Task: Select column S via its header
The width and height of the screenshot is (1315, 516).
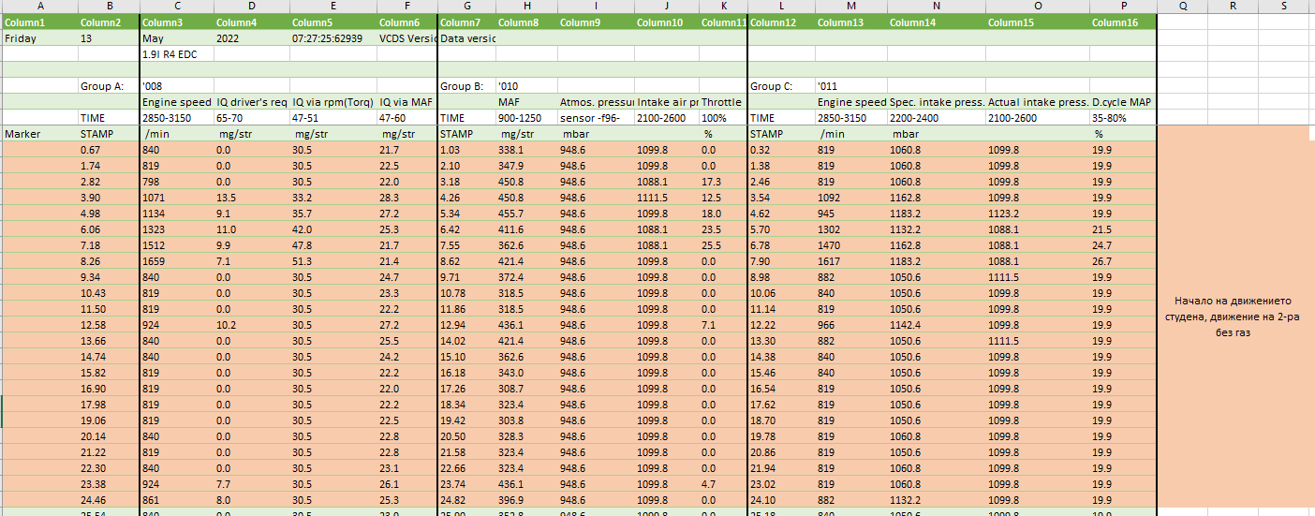Action: tap(1283, 7)
